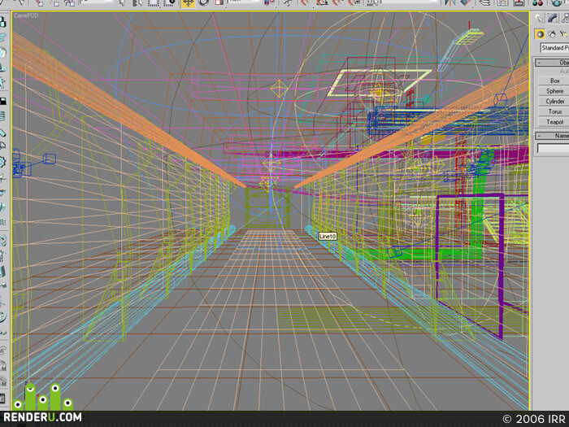Select the Teapot object type
The width and height of the screenshot is (569, 427).
click(x=554, y=122)
